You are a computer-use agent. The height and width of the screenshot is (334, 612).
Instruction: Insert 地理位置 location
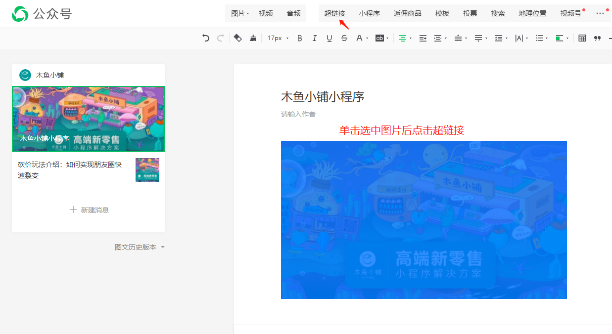click(x=532, y=13)
